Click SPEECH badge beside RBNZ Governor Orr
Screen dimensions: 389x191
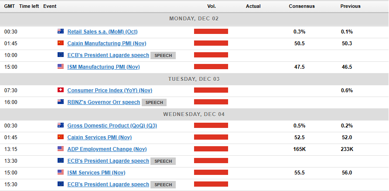tap(154, 103)
